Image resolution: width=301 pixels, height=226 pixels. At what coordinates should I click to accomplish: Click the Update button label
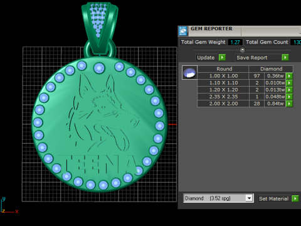[x=206, y=58]
